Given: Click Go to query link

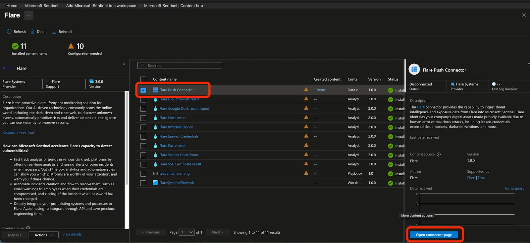Looking at the screenshot, I should click(x=514, y=189).
